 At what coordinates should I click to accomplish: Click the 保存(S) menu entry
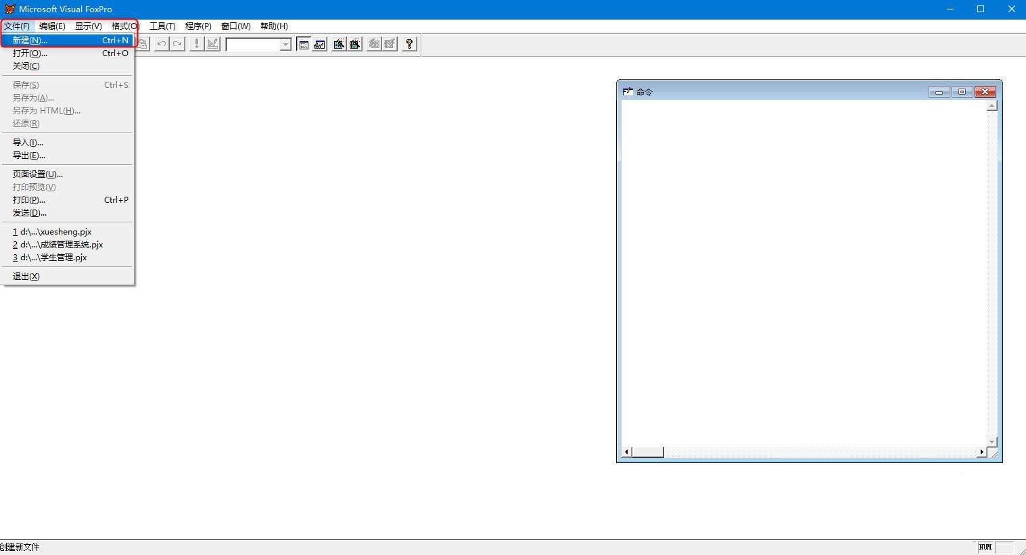pos(67,85)
